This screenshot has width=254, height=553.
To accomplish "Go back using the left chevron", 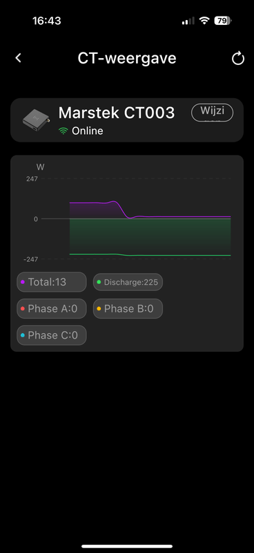I will (19, 58).
